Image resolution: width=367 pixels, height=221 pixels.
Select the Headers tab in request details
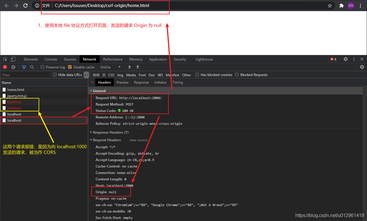click(x=104, y=82)
